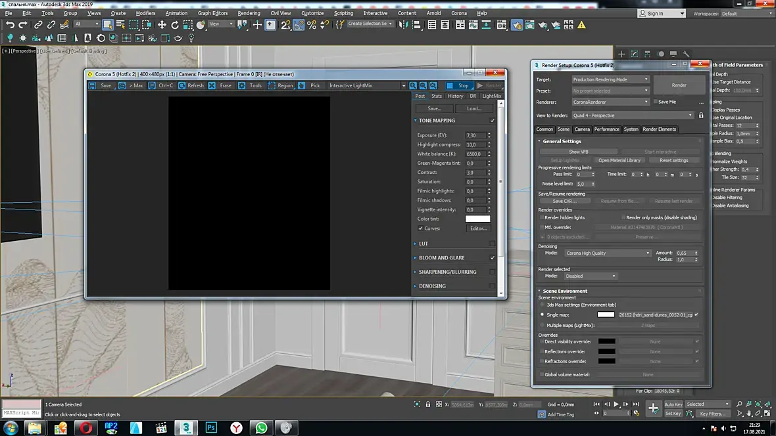Open Tools gear in Corona VFB toolbar
Viewport: 776px width, 436px height.
(x=242, y=85)
